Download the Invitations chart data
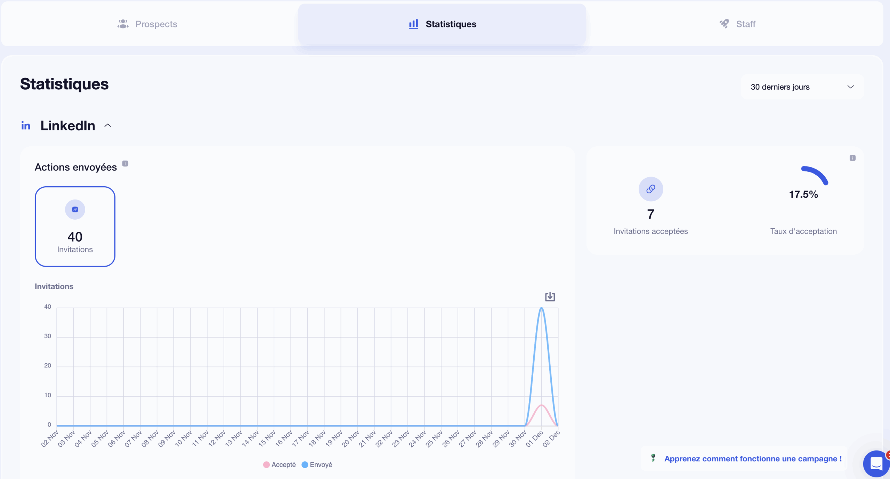Image resolution: width=890 pixels, height=479 pixels. click(550, 297)
